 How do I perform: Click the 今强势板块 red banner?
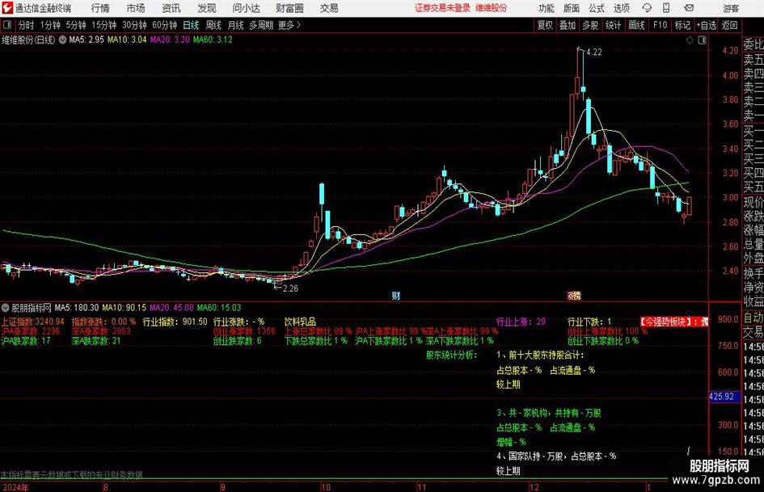674,322
